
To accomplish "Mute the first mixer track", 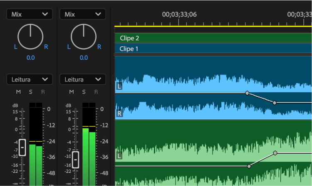I will click(18, 92).
